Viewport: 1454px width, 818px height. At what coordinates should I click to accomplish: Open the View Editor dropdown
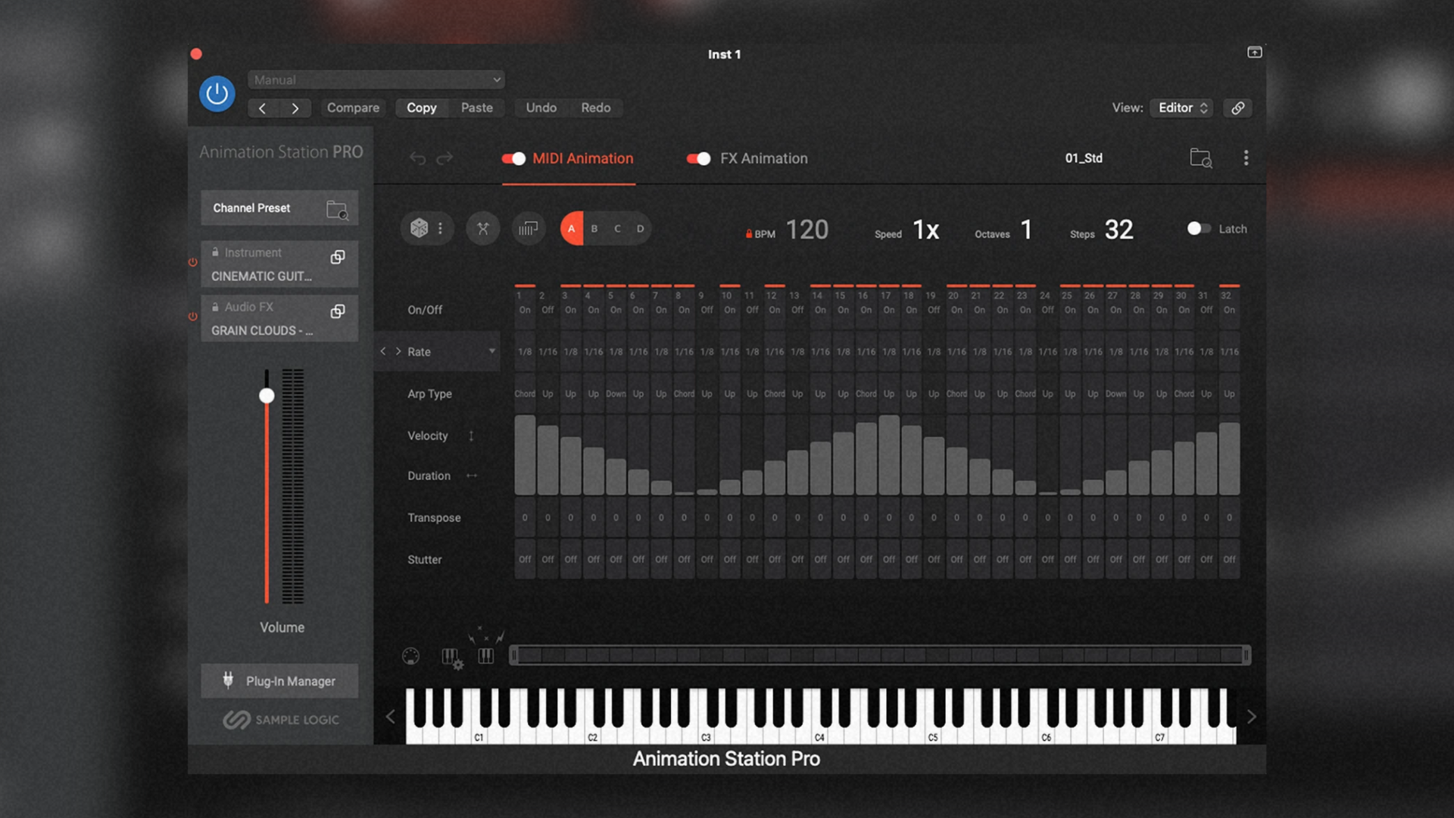(x=1181, y=108)
